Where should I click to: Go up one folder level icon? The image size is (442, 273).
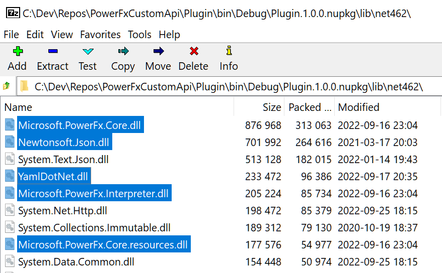pyautogui.click(x=6, y=86)
